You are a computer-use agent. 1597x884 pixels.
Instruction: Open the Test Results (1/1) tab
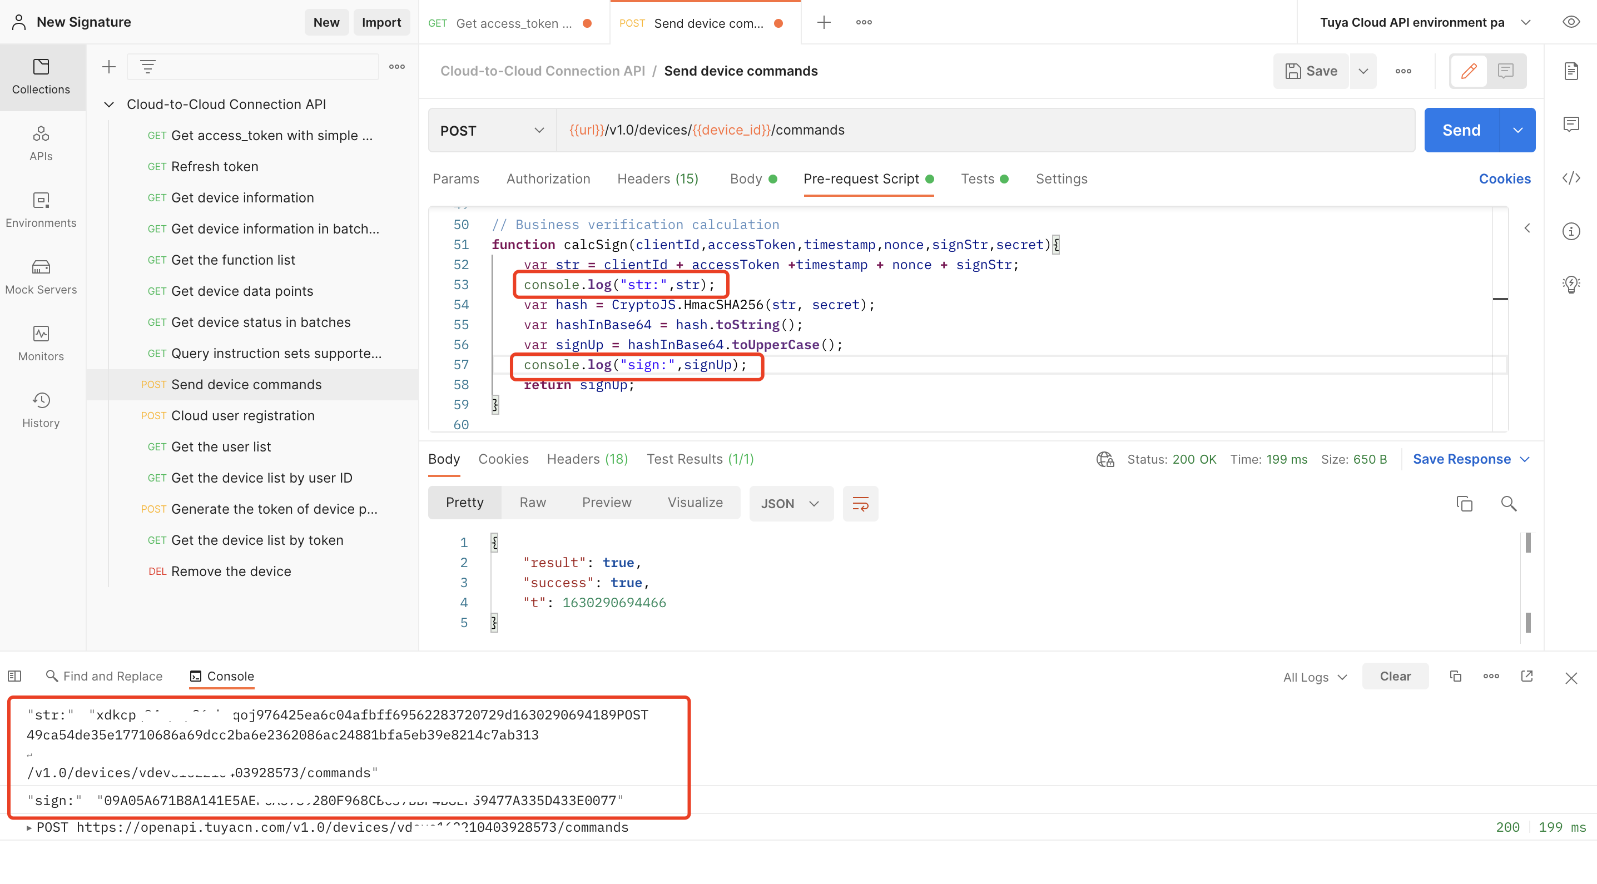[x=700, y=459]
